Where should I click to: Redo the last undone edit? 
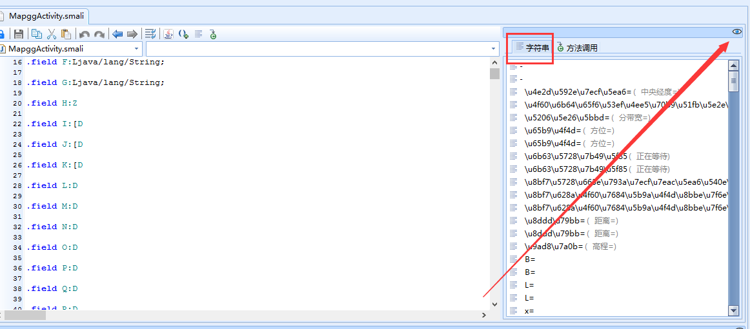[x=99, y=34]
